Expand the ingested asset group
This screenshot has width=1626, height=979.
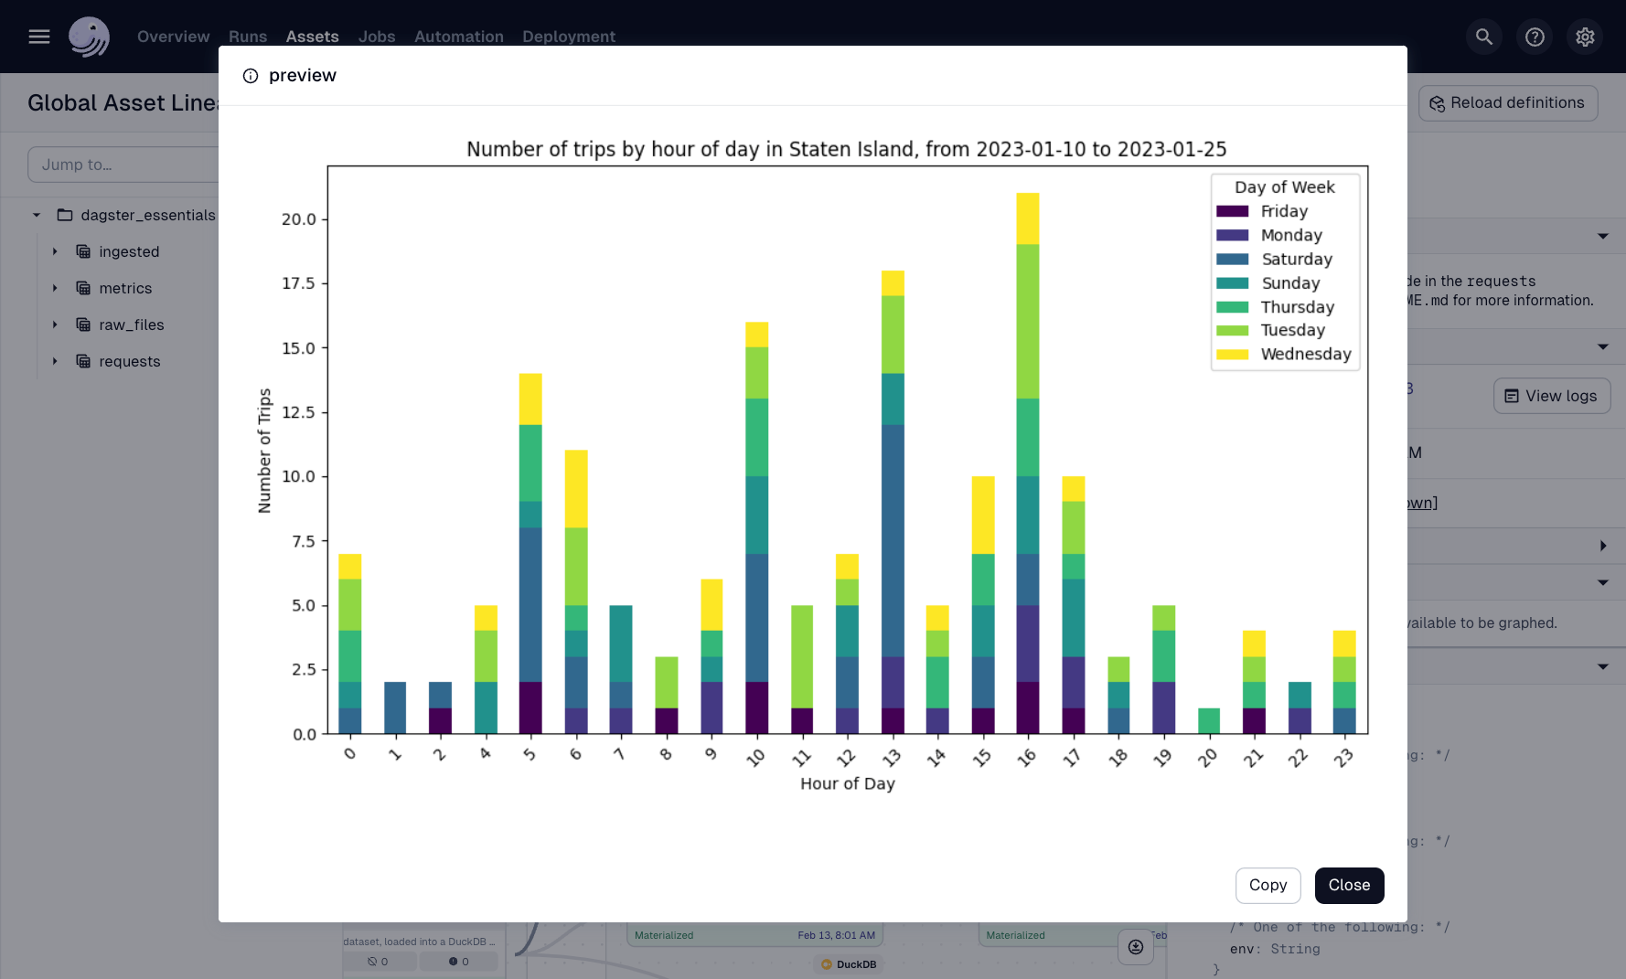point(53,251)
